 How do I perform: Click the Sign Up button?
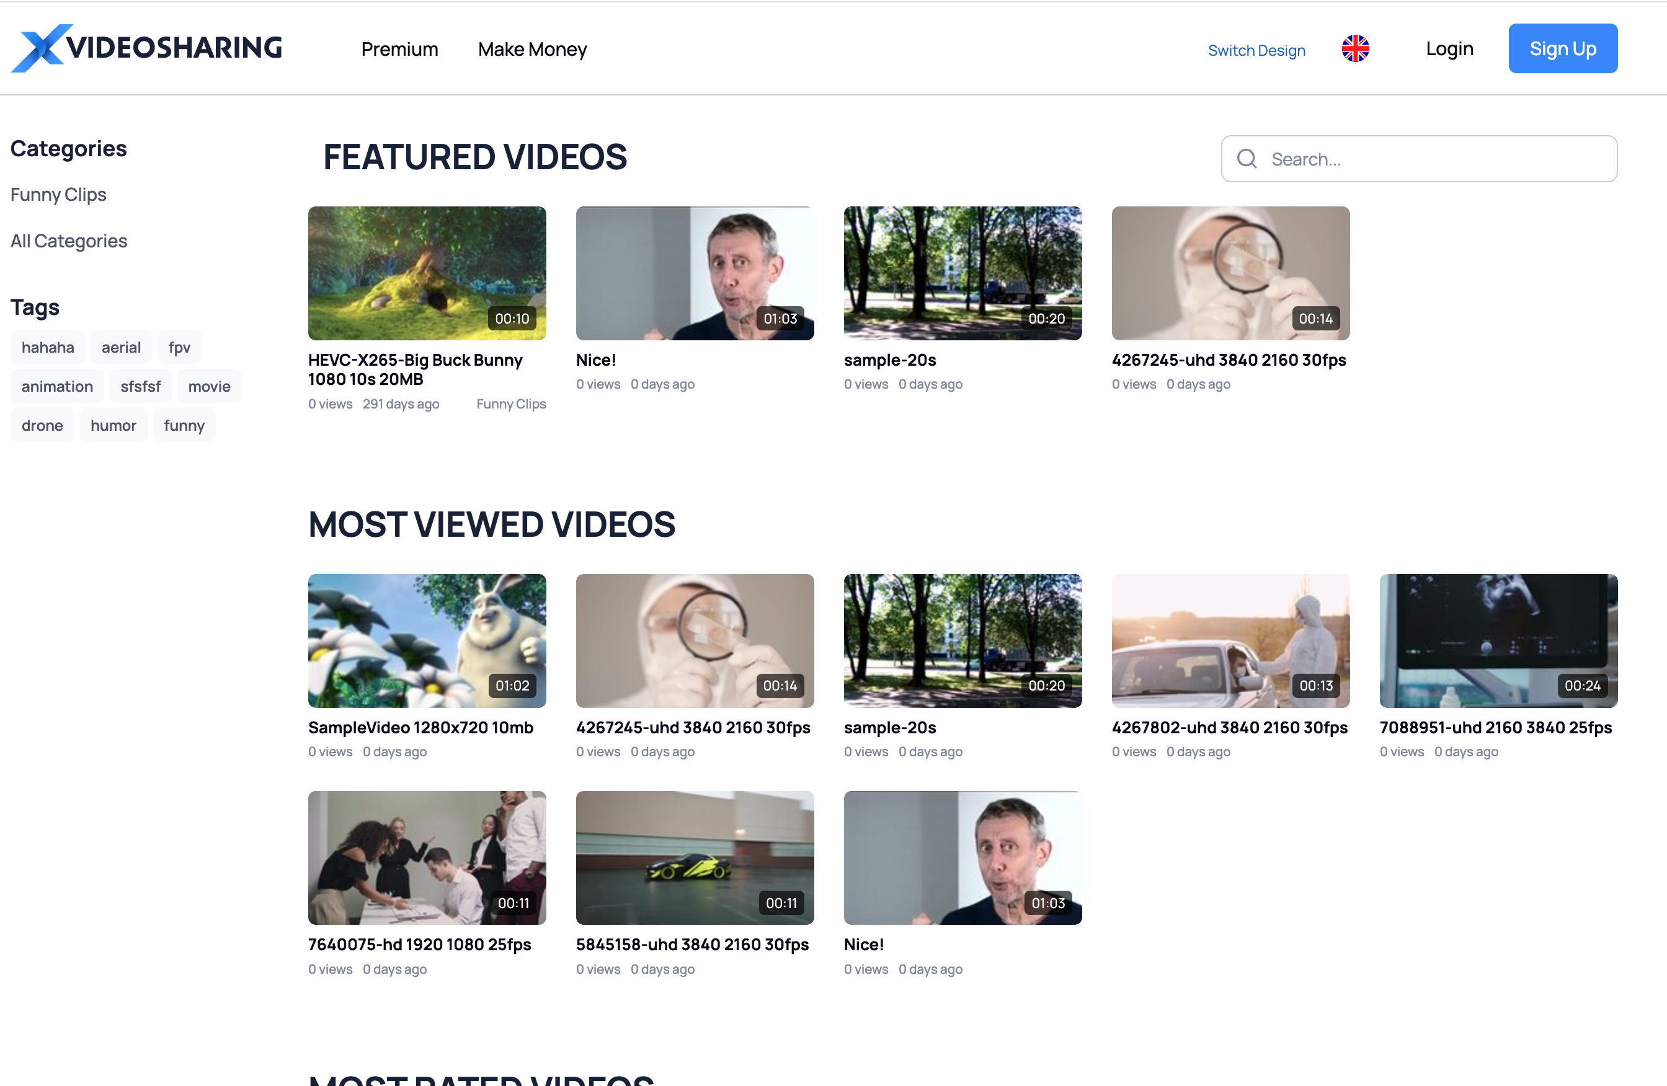point(1563,48)
